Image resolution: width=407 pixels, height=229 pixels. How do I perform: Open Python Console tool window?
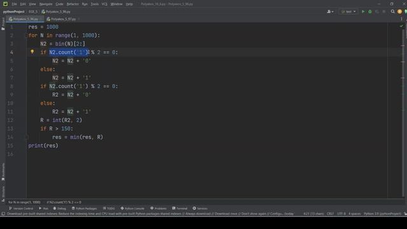pos(132,208)
